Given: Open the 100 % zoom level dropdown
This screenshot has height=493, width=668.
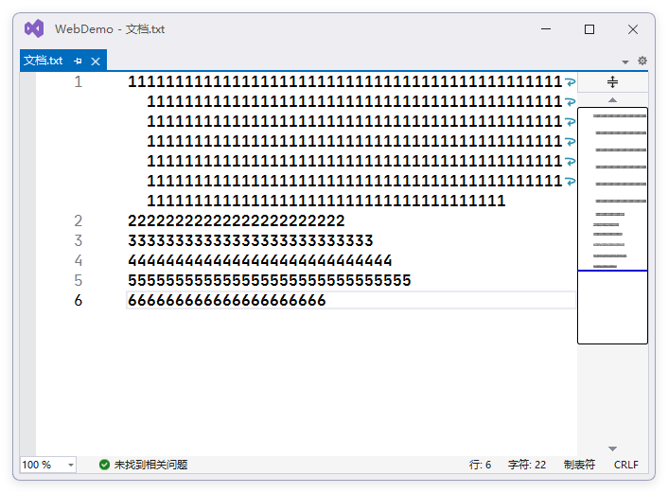Looking at the screenshot, I should tap(48, 465).
